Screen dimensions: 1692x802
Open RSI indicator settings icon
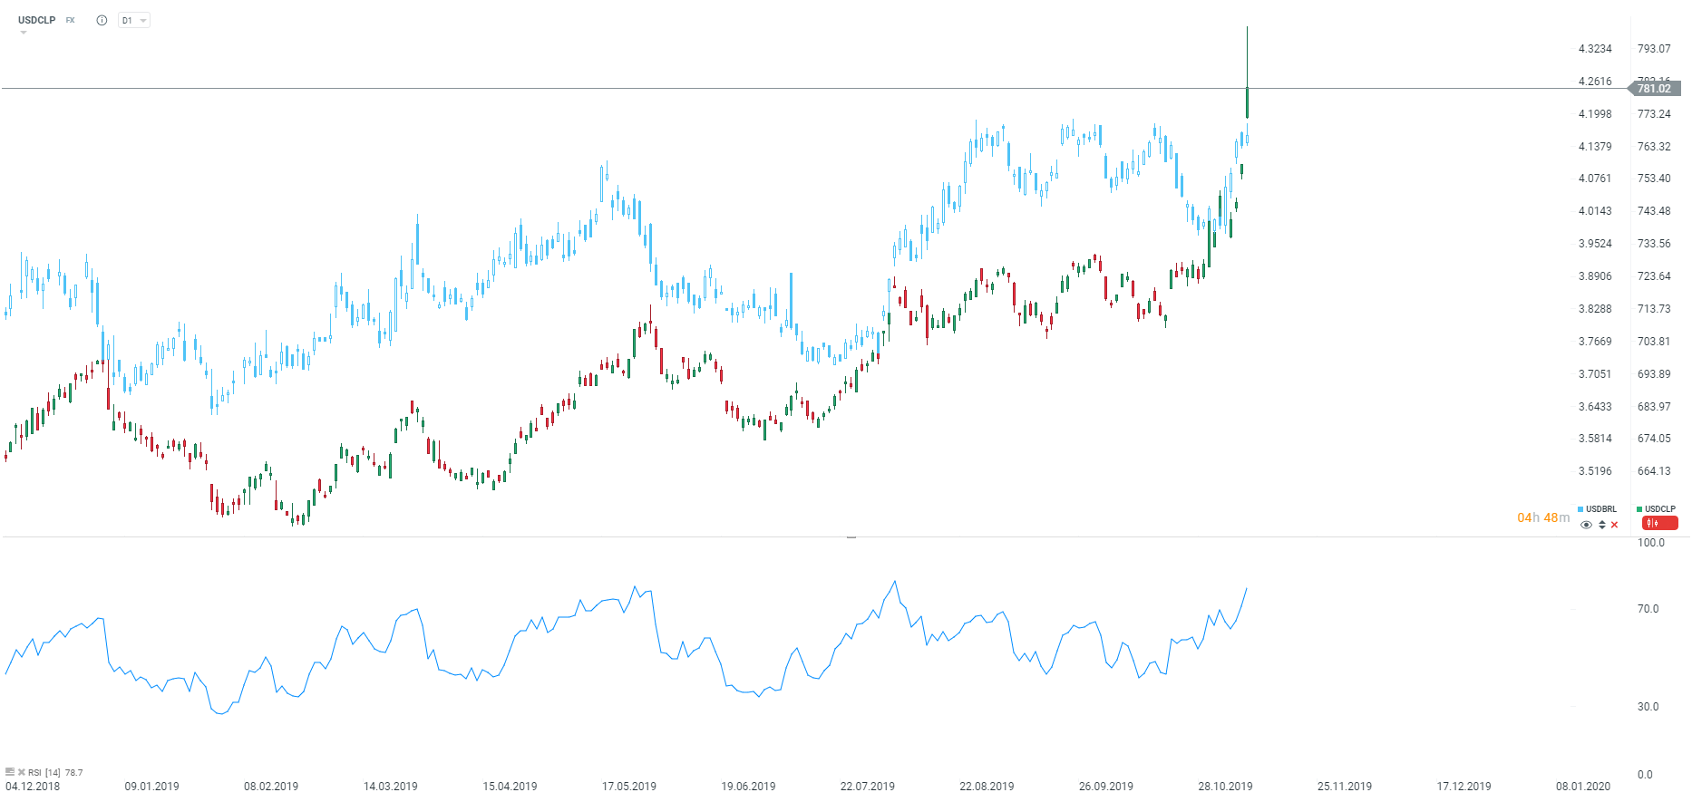pos(10,772)
